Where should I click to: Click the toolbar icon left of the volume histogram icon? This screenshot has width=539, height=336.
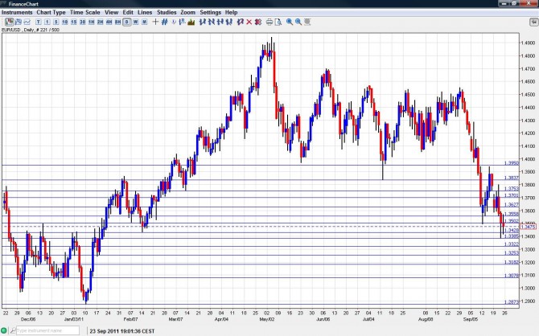pyautogui.click(x=182, y=22)
